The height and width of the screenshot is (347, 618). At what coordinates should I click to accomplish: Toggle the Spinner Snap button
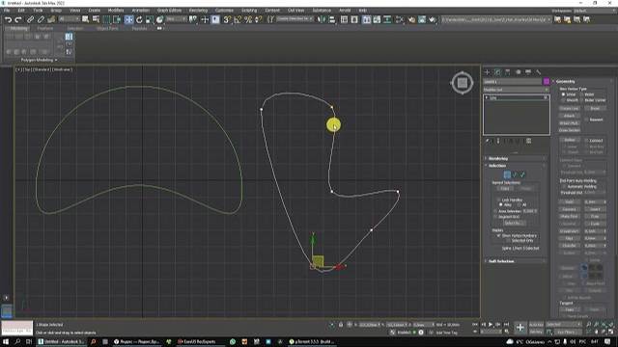pos(258,19)
